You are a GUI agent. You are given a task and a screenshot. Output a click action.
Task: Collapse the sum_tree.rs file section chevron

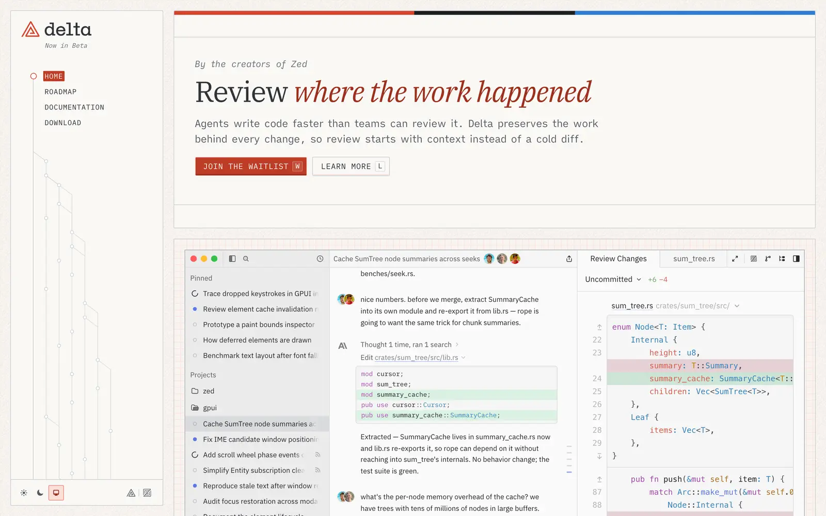pos(737,306)
